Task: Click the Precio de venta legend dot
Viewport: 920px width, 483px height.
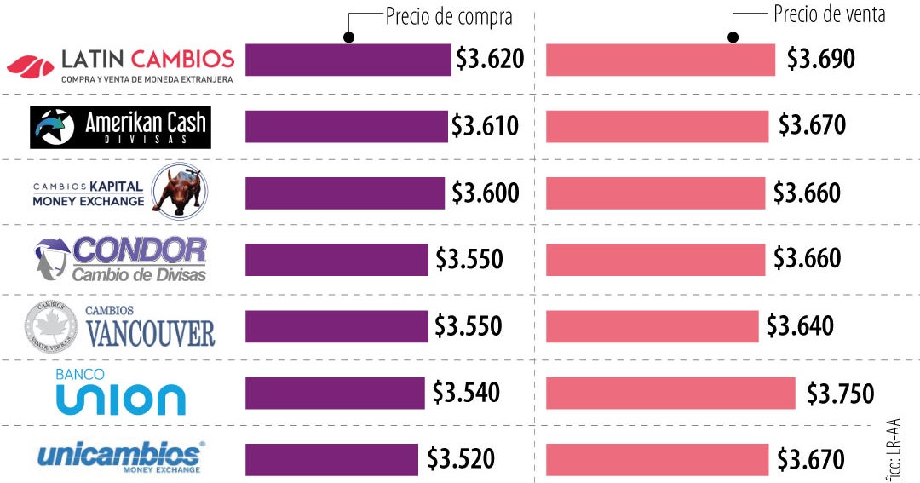Action: [733, 37]
